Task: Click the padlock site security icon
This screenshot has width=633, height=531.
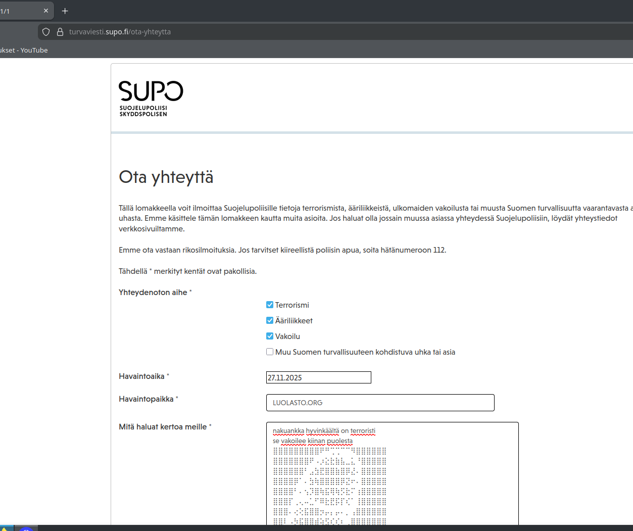Action: pyautogui.click(x=60, y=32)
